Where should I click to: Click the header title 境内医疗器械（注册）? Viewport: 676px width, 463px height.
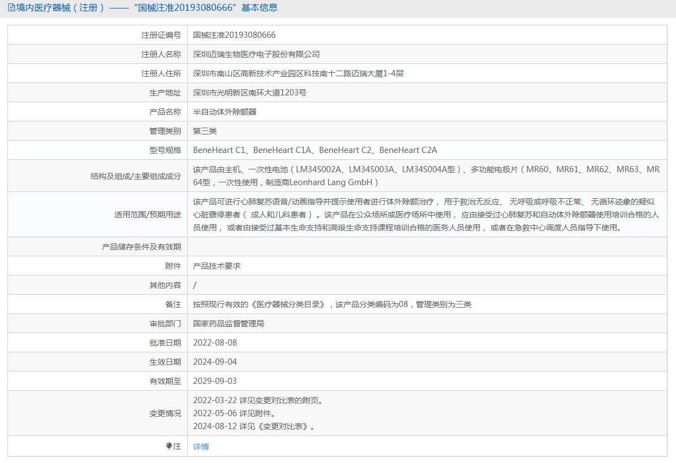(x=60, y=8)
